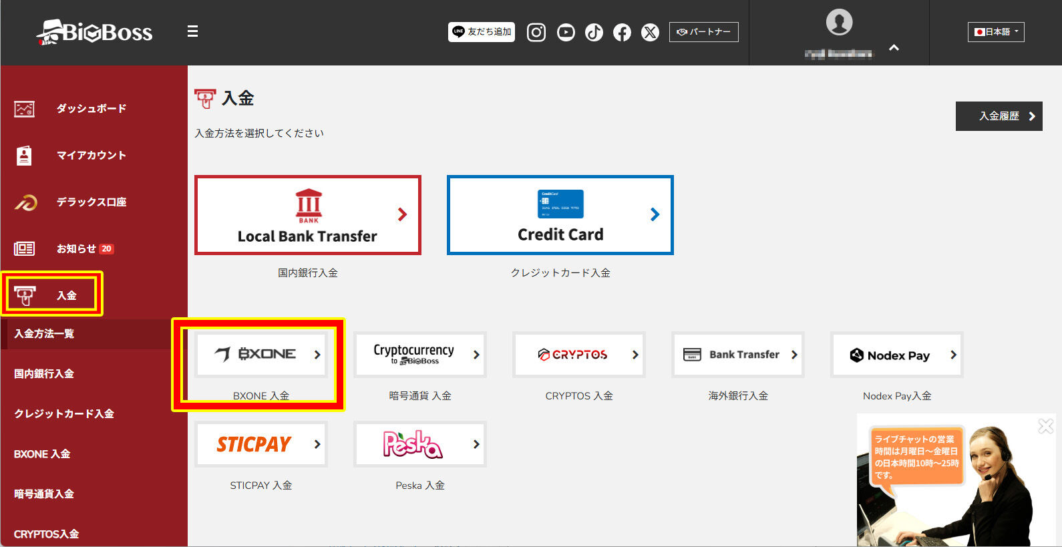
Task: Click the LINE 友だち追加 button
Action: [x=482, y=31]
